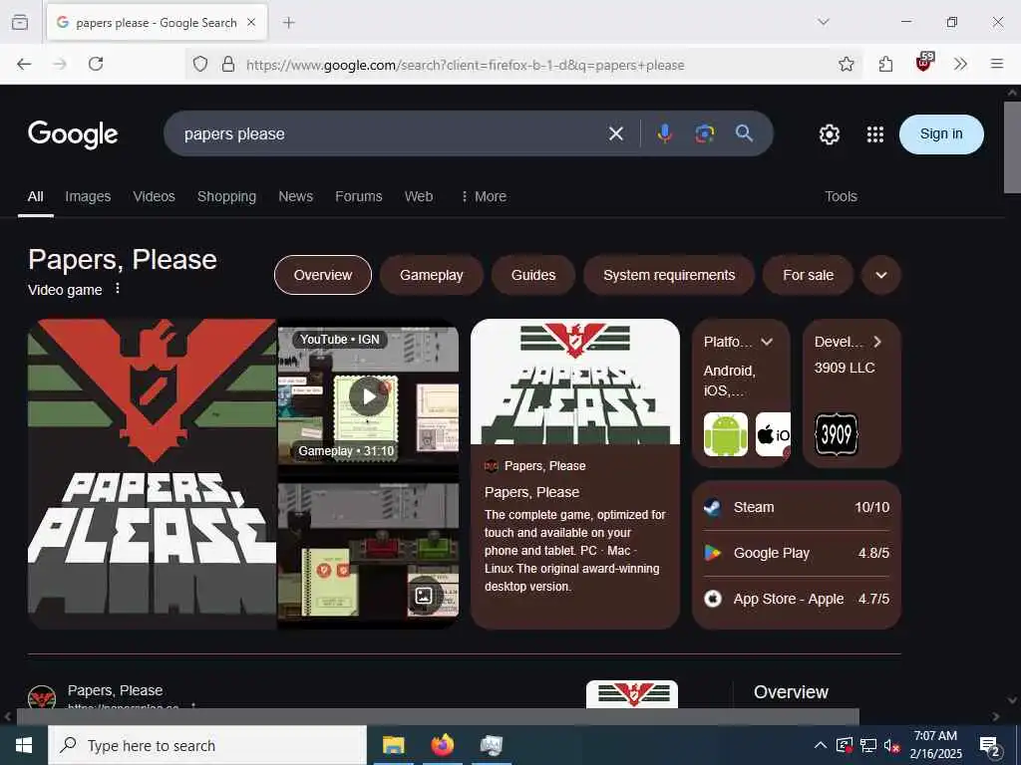1021x765 pixels.
Task: Switch to Images results tab
Action: coord(88,196)
